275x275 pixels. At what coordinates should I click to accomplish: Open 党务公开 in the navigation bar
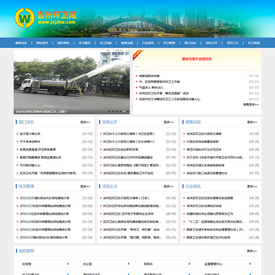211,43
